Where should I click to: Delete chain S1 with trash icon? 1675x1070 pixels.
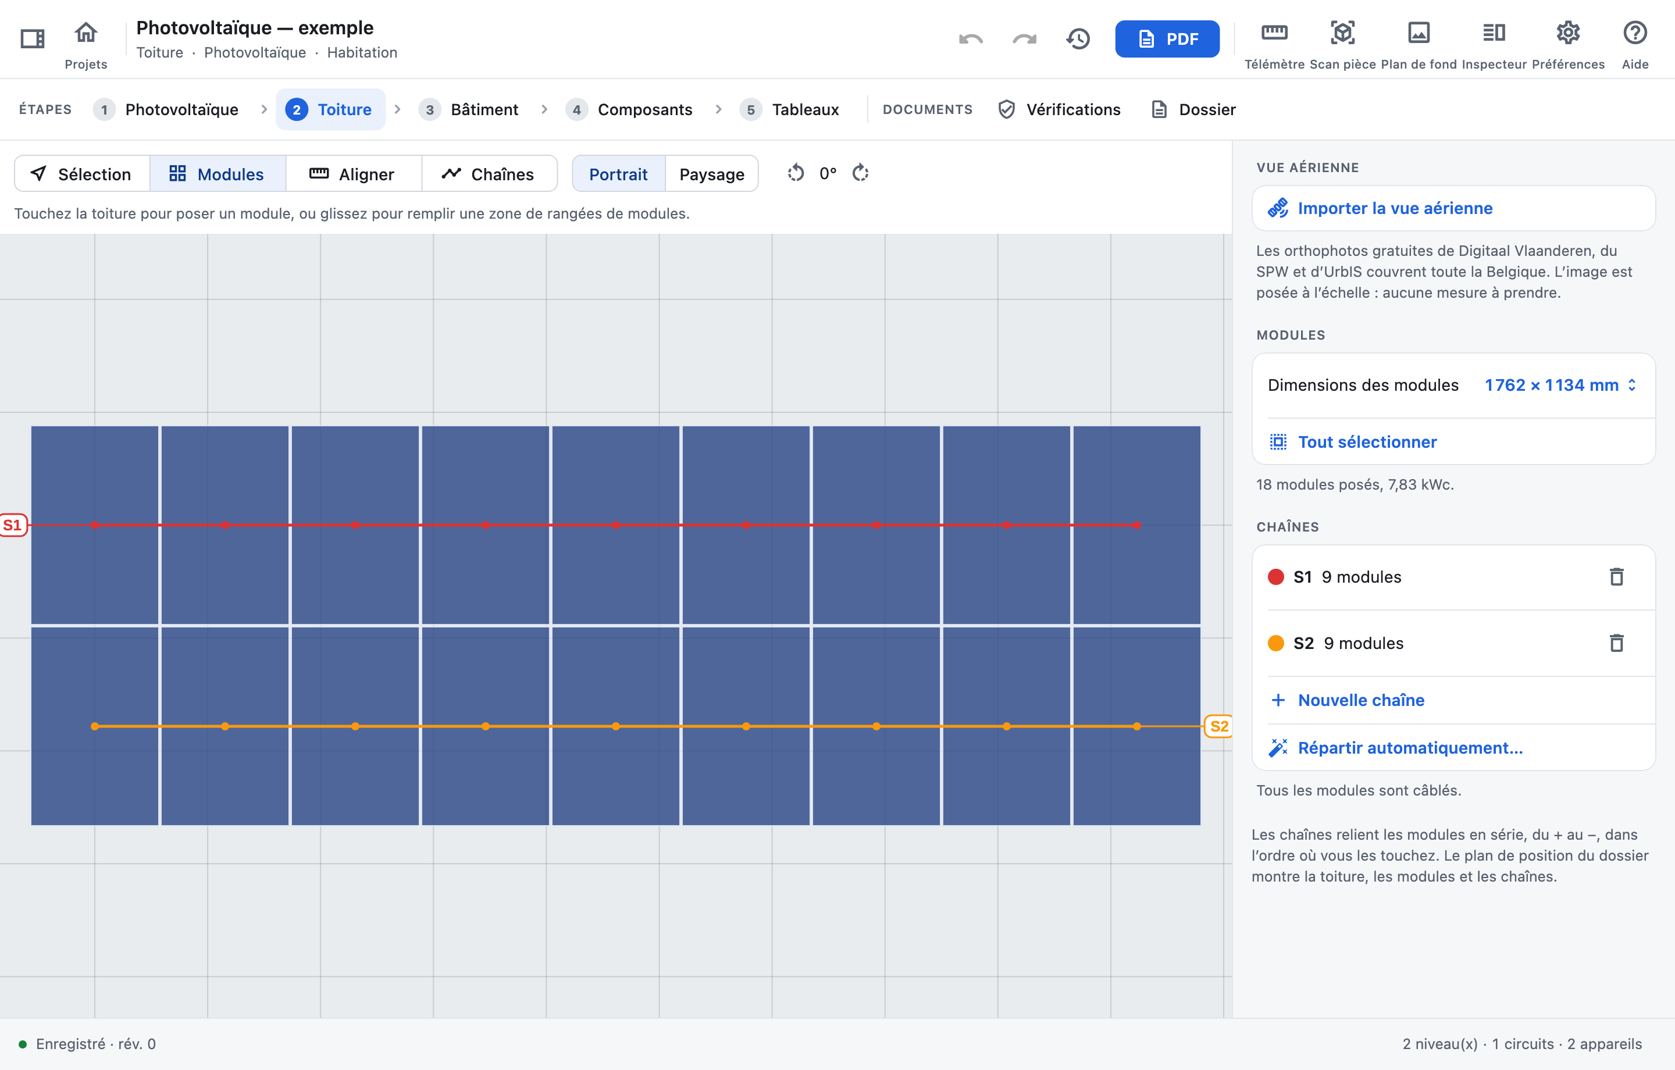pos(1616,577)
